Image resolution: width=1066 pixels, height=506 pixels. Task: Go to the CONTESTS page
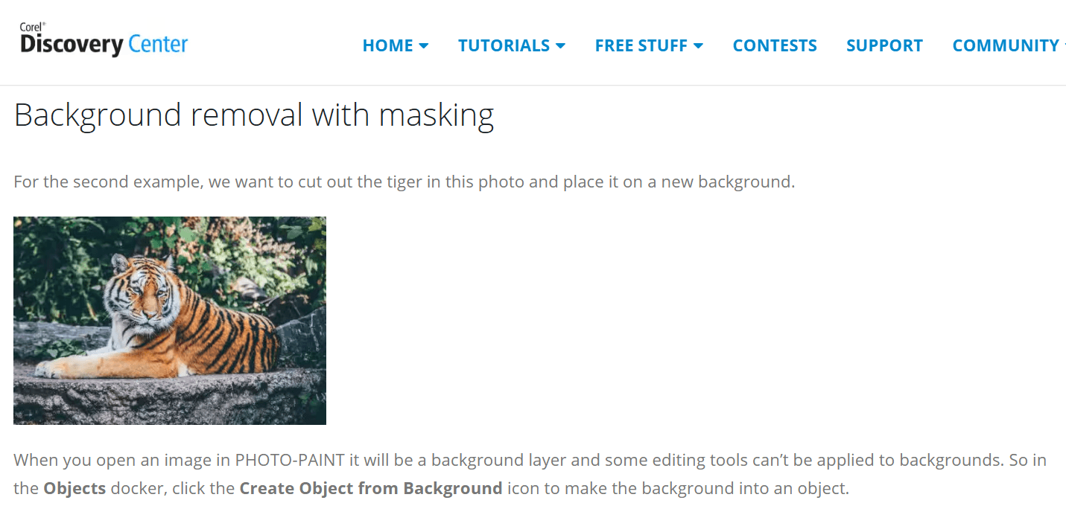775,45
